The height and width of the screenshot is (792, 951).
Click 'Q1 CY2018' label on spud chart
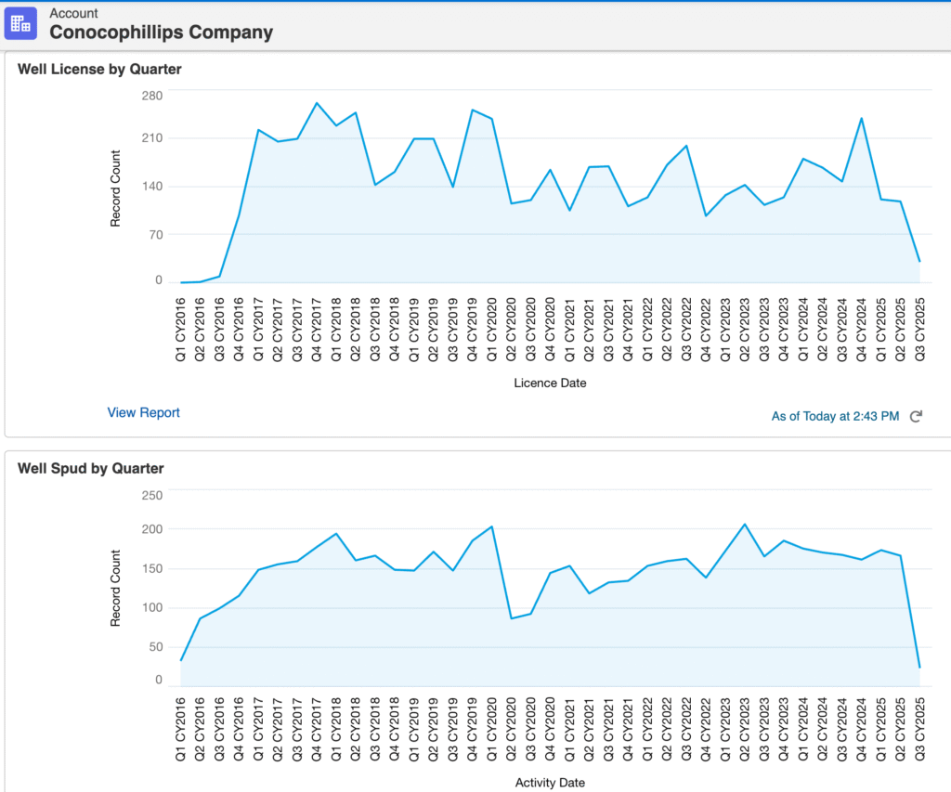[336, 730]
